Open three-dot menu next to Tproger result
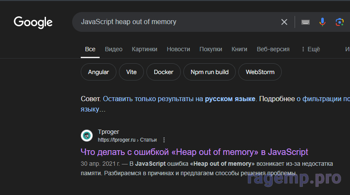350x195 pixels. tap(164, 140)
